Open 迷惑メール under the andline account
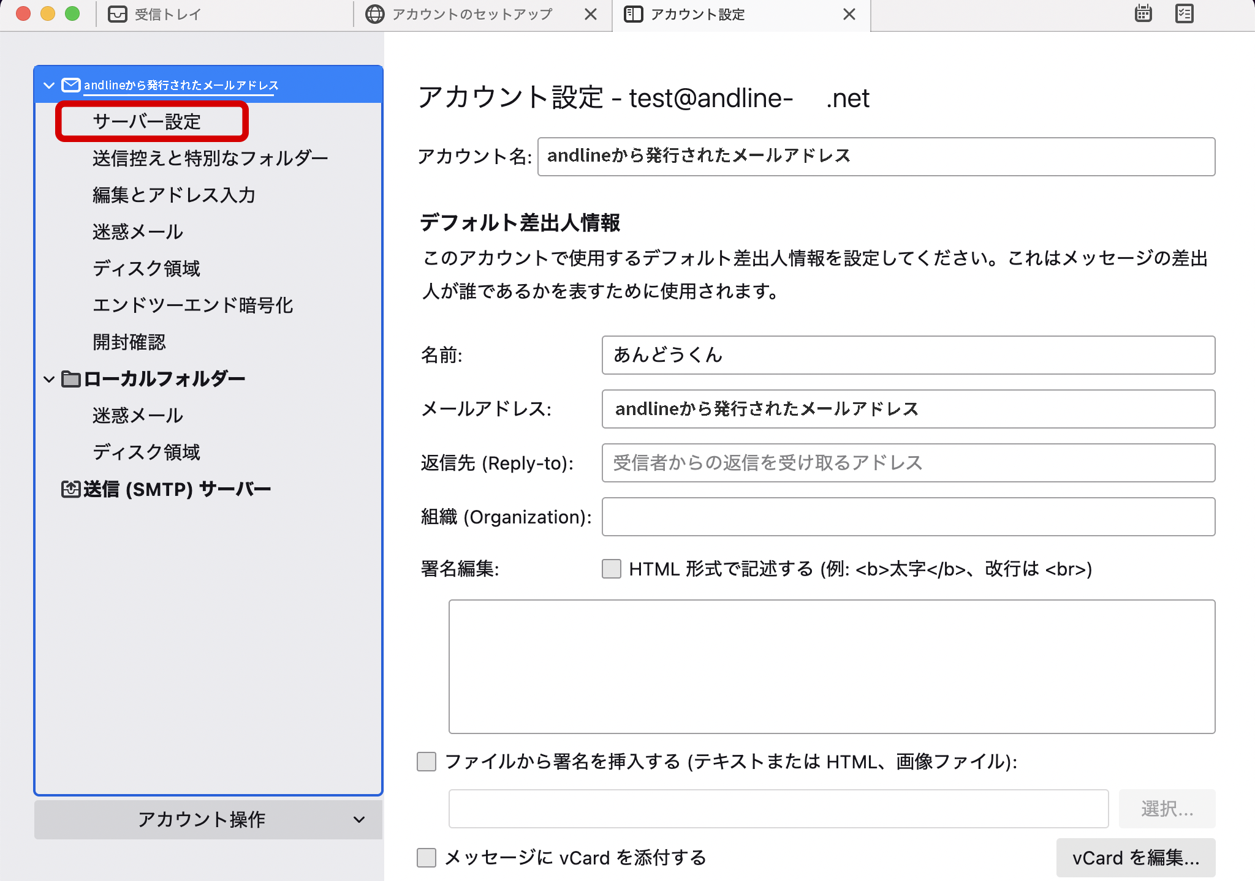The height and width of the screenshot is (881, 1255). click(138, 231)
